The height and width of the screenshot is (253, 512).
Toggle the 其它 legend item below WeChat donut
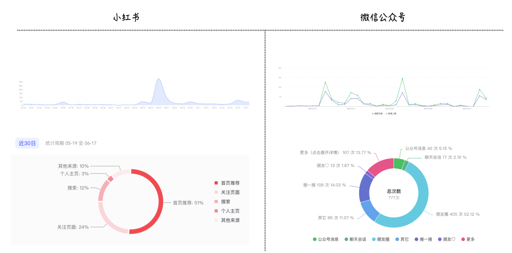click(402, 239)
